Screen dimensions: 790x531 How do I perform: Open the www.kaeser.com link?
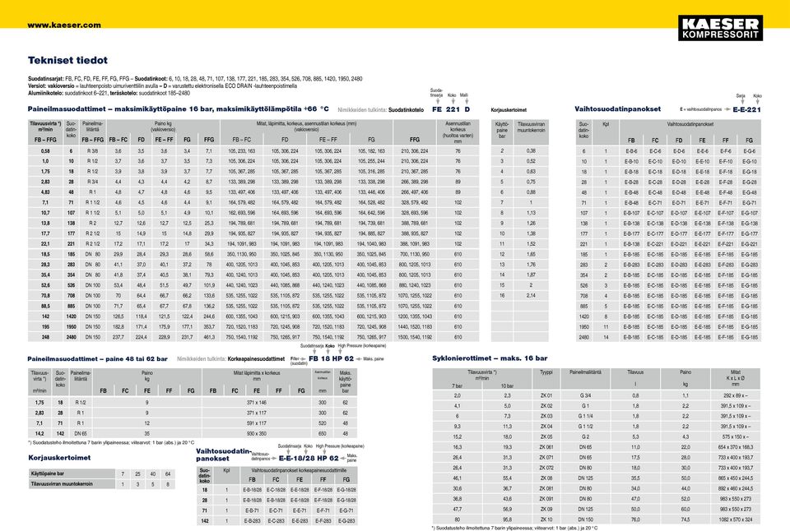click(64, 25)
